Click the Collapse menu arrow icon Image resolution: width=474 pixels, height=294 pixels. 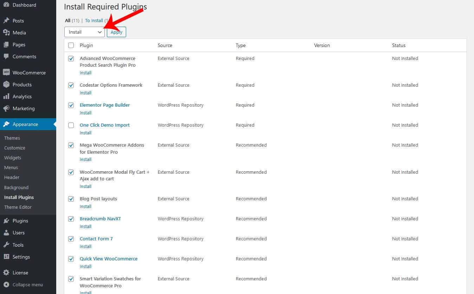6,285
